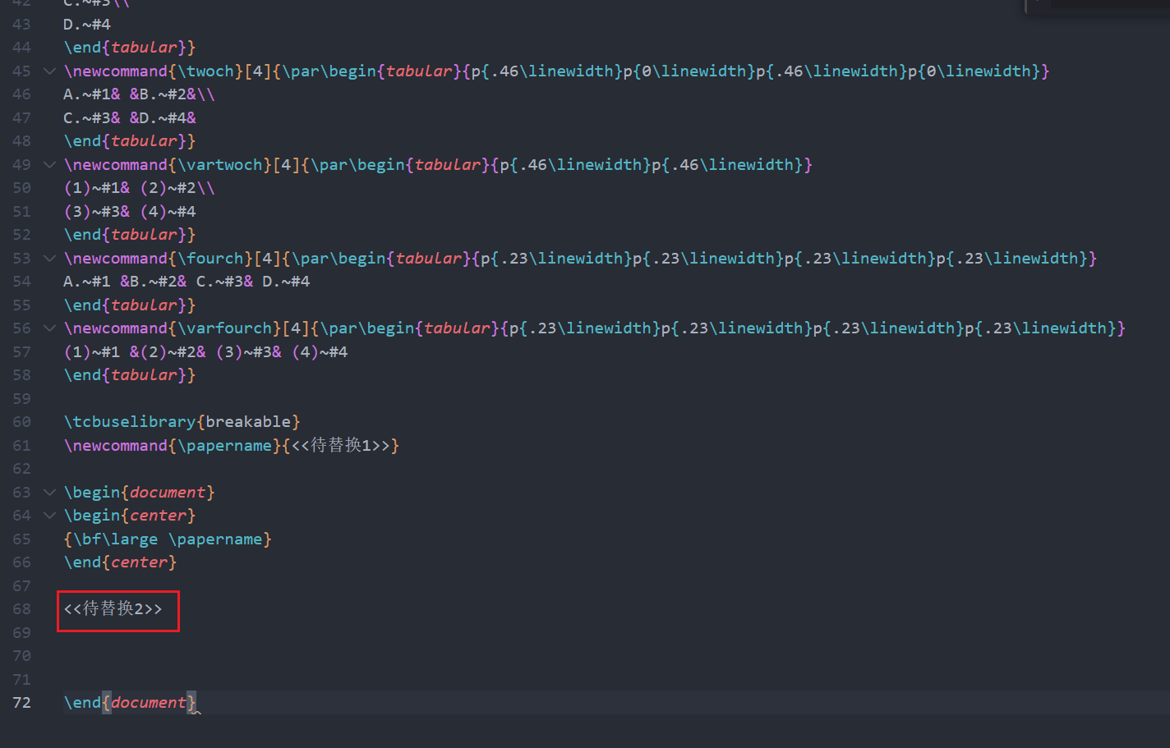Collapse the \vartwoch definition fold arrow

click(49, 165)
